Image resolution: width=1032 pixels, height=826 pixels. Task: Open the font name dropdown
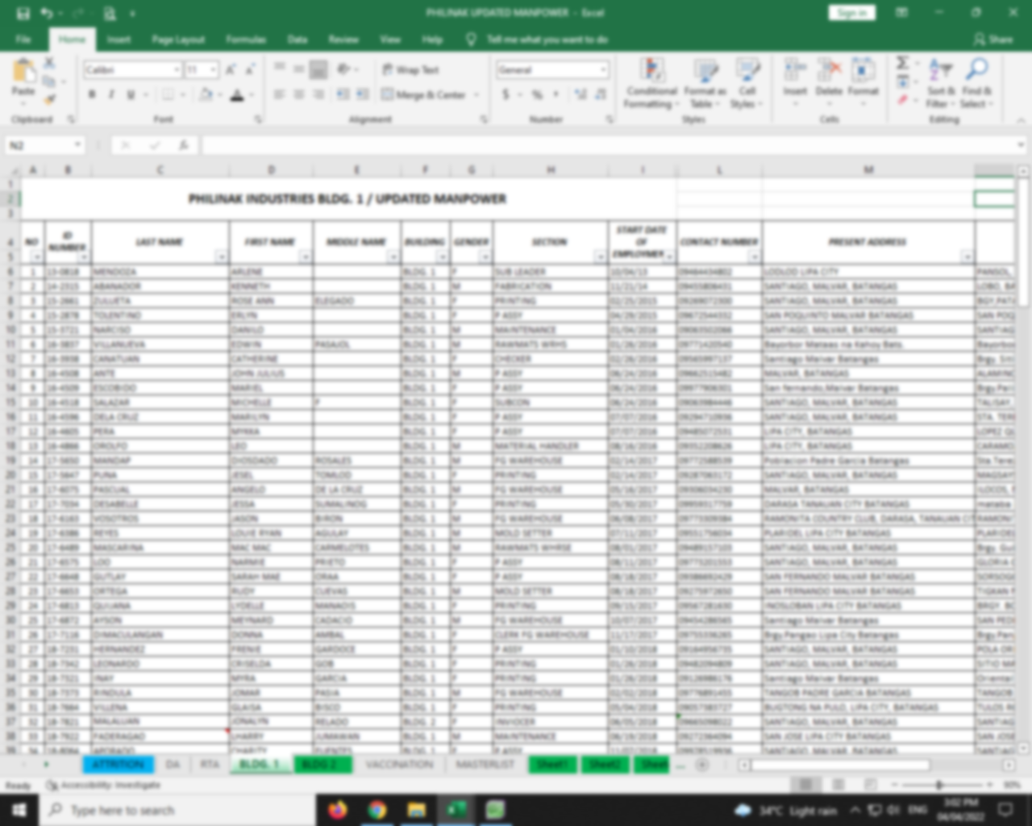(177, 70)
